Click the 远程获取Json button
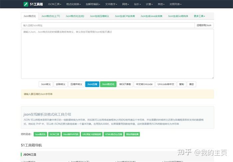The height and width of the screenshot is (162, 233). [x=204, y=25]
